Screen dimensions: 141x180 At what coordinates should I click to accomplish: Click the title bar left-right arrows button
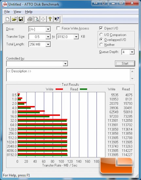[x=96, y=3]
